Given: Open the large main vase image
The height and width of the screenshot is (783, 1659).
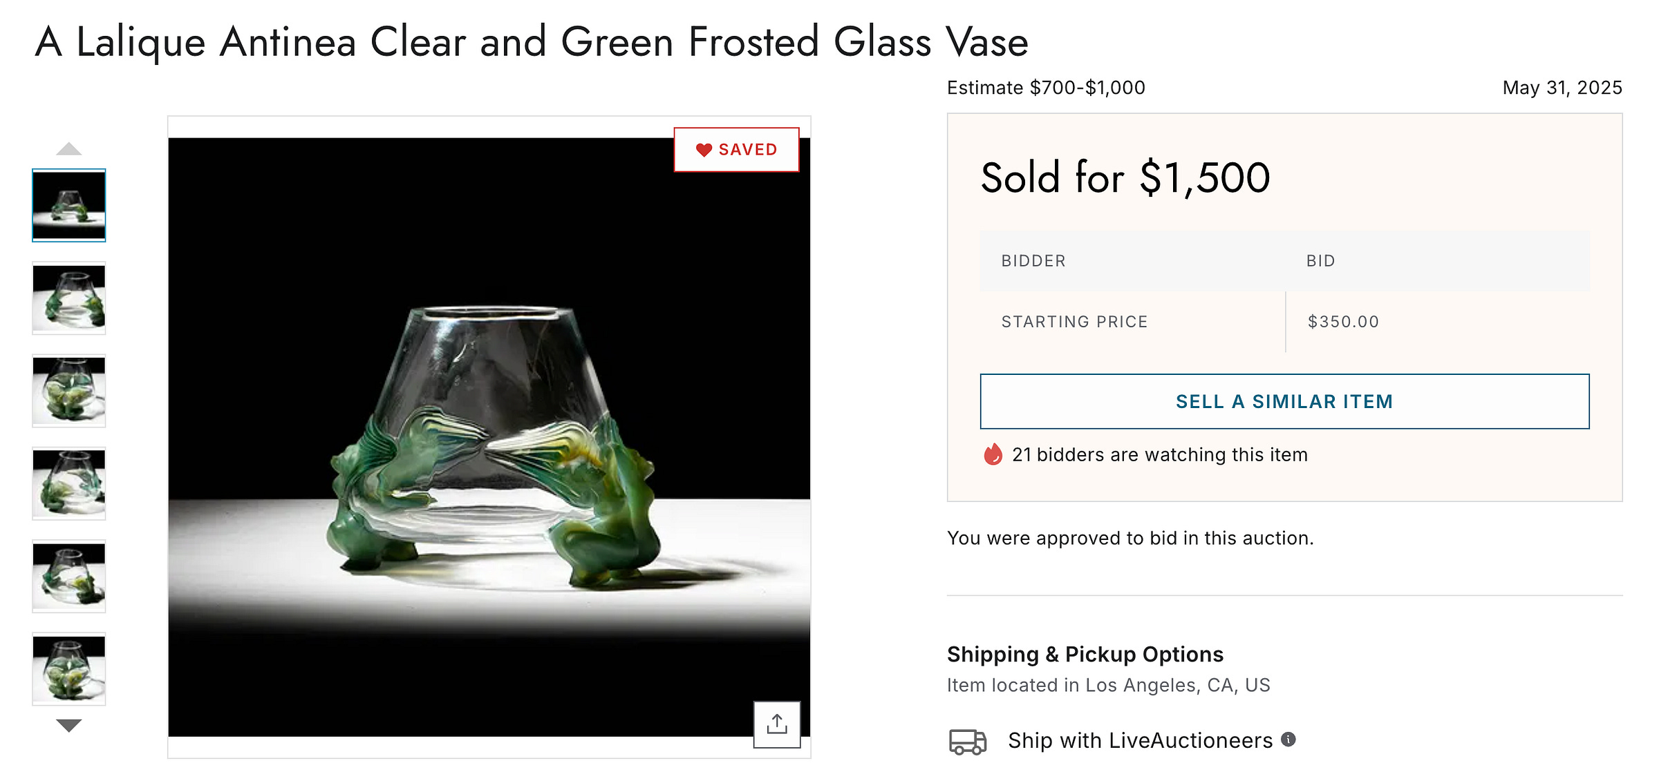Looking at the screenshot, I should [x=489, y=436].
